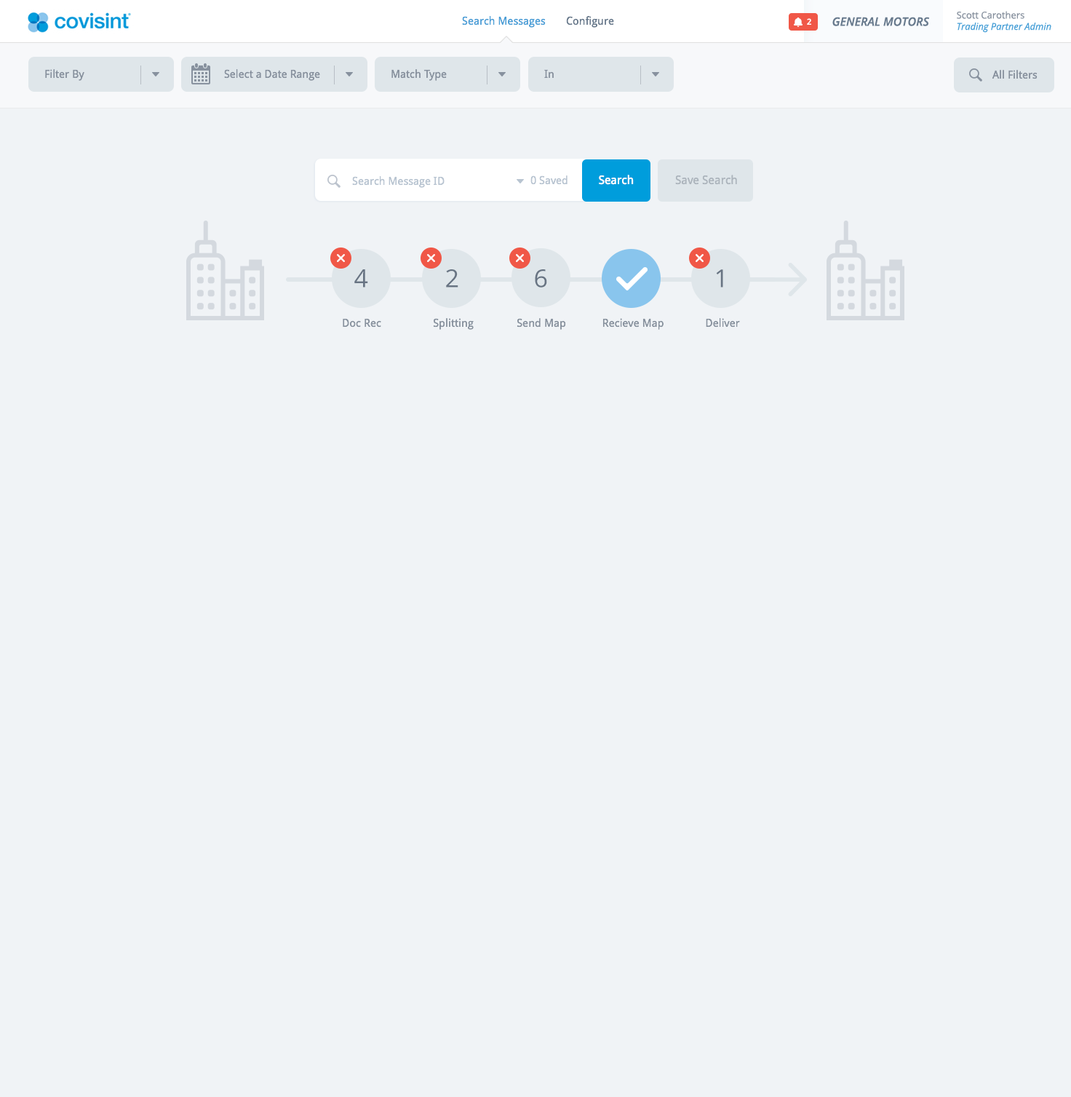Expand the 0 Saved searches dropdown
This screenshot has height=1097, width=1071.
tap(542, 181)
